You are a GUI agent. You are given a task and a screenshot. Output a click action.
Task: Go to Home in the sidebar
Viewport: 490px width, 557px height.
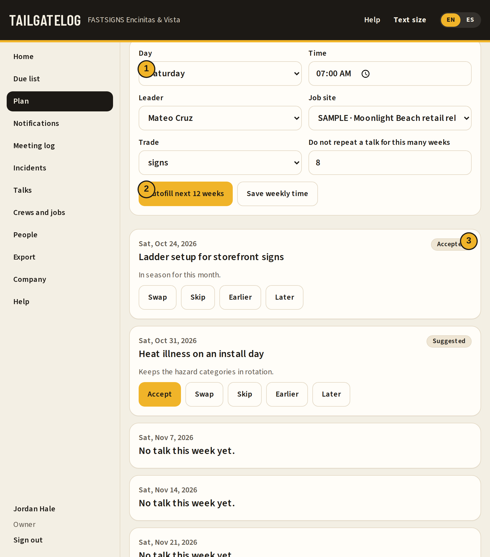[60, 57]
